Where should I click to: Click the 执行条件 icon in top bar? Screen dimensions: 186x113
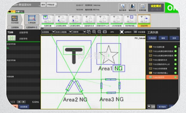pyautogui.click(x=123, y=7)
